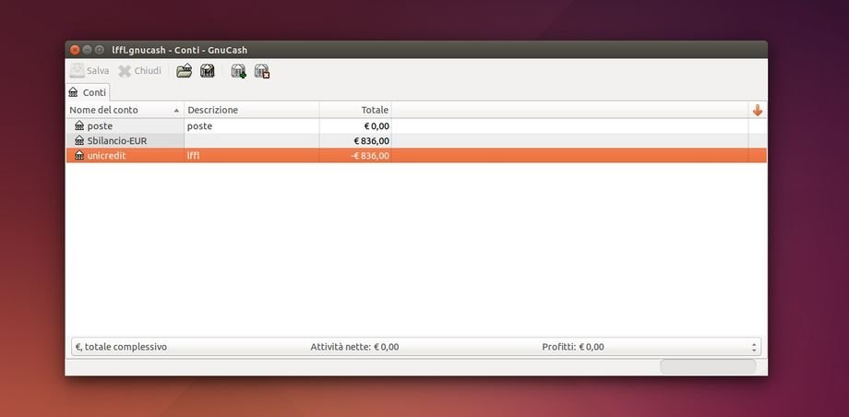Click the edit account icon

pos(208,71)
